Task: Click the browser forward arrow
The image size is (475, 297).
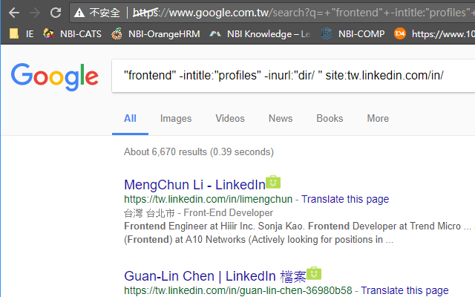Action: click(35, 13)
